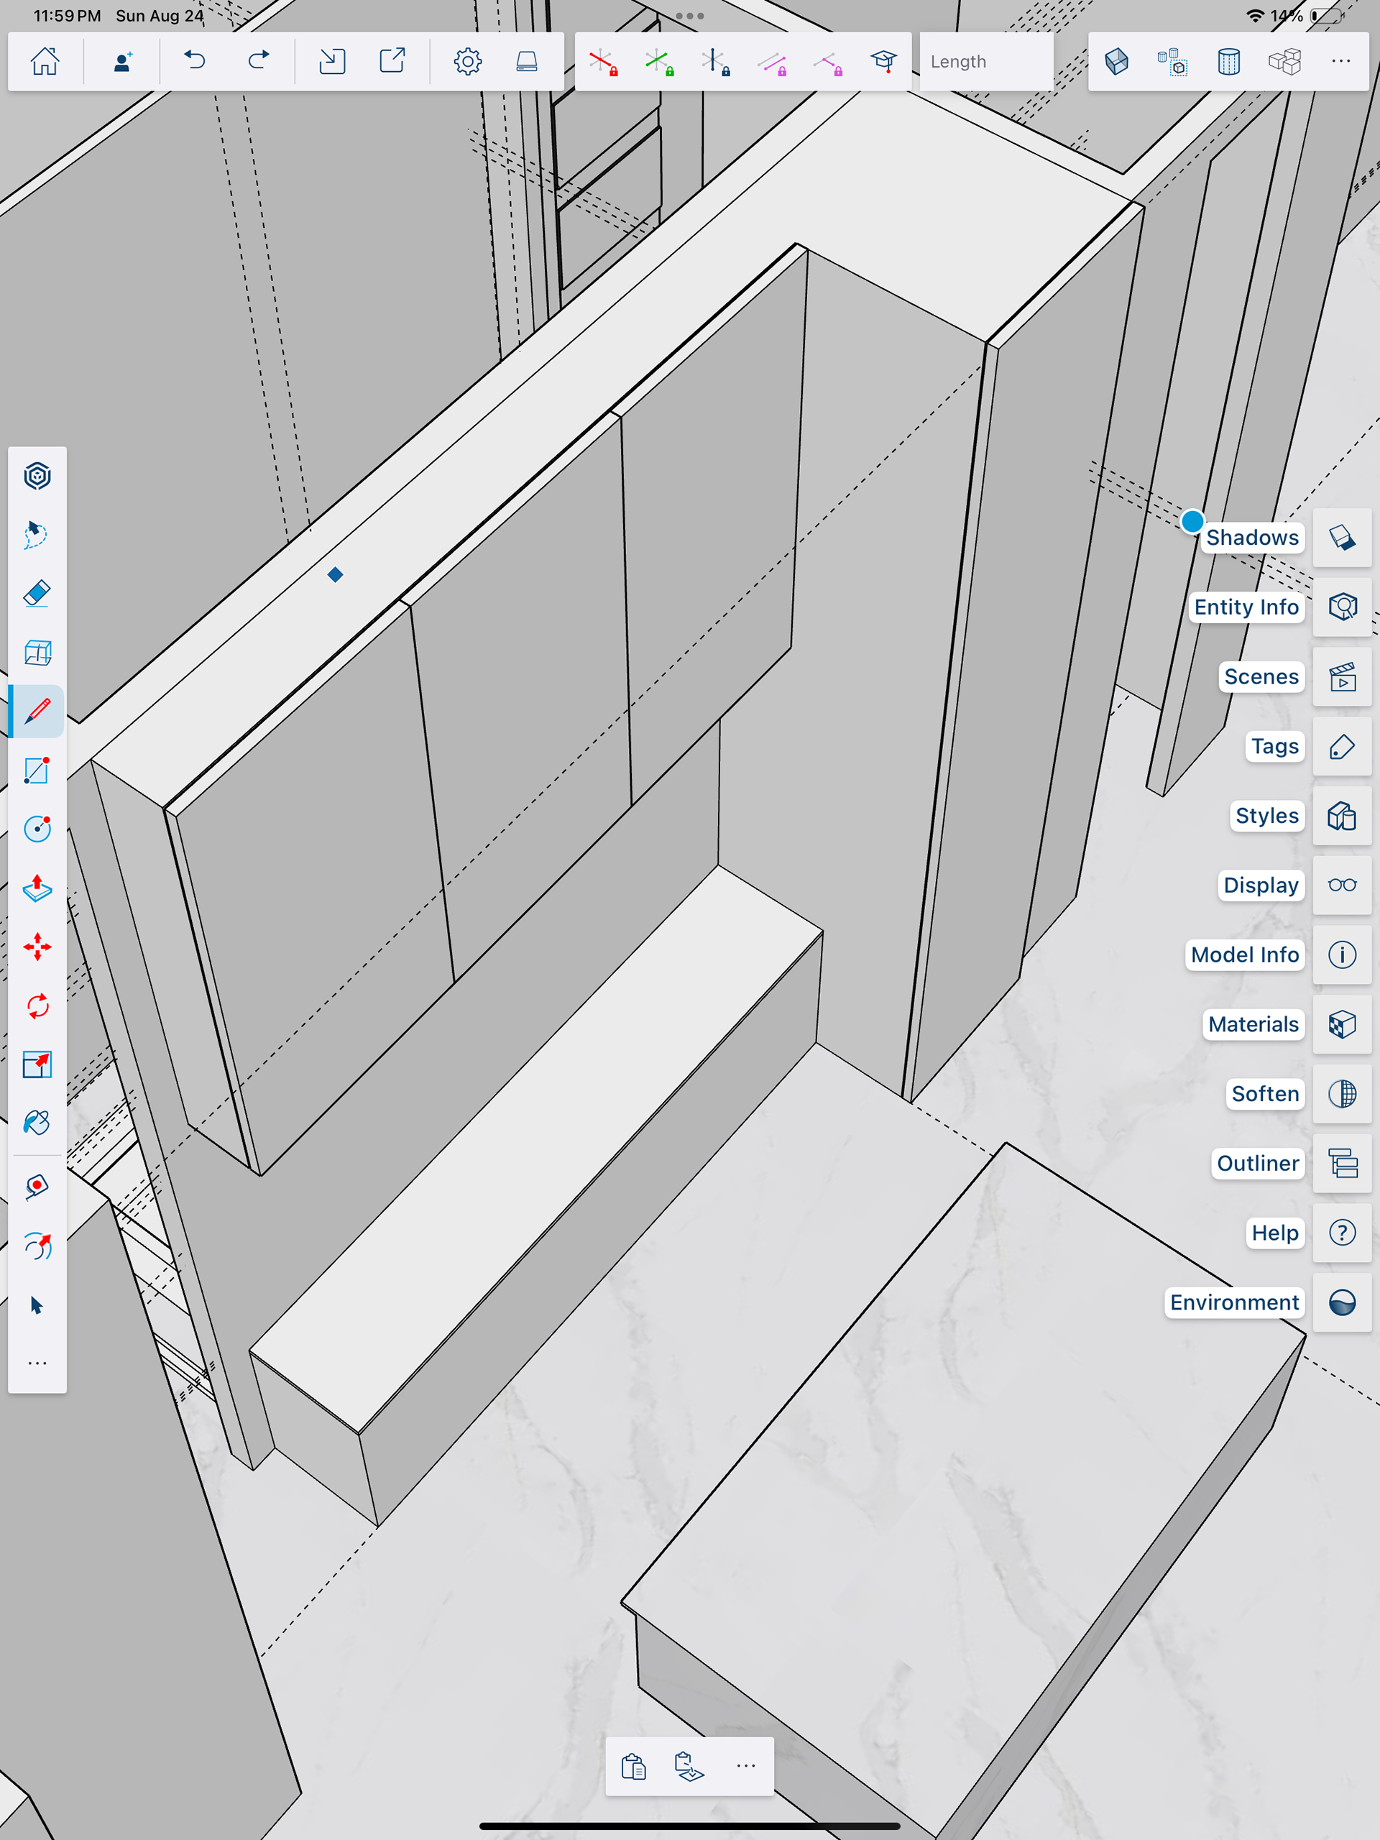
Task: Open the Outliner panel icon
Action: [x=1342, y=1163]
